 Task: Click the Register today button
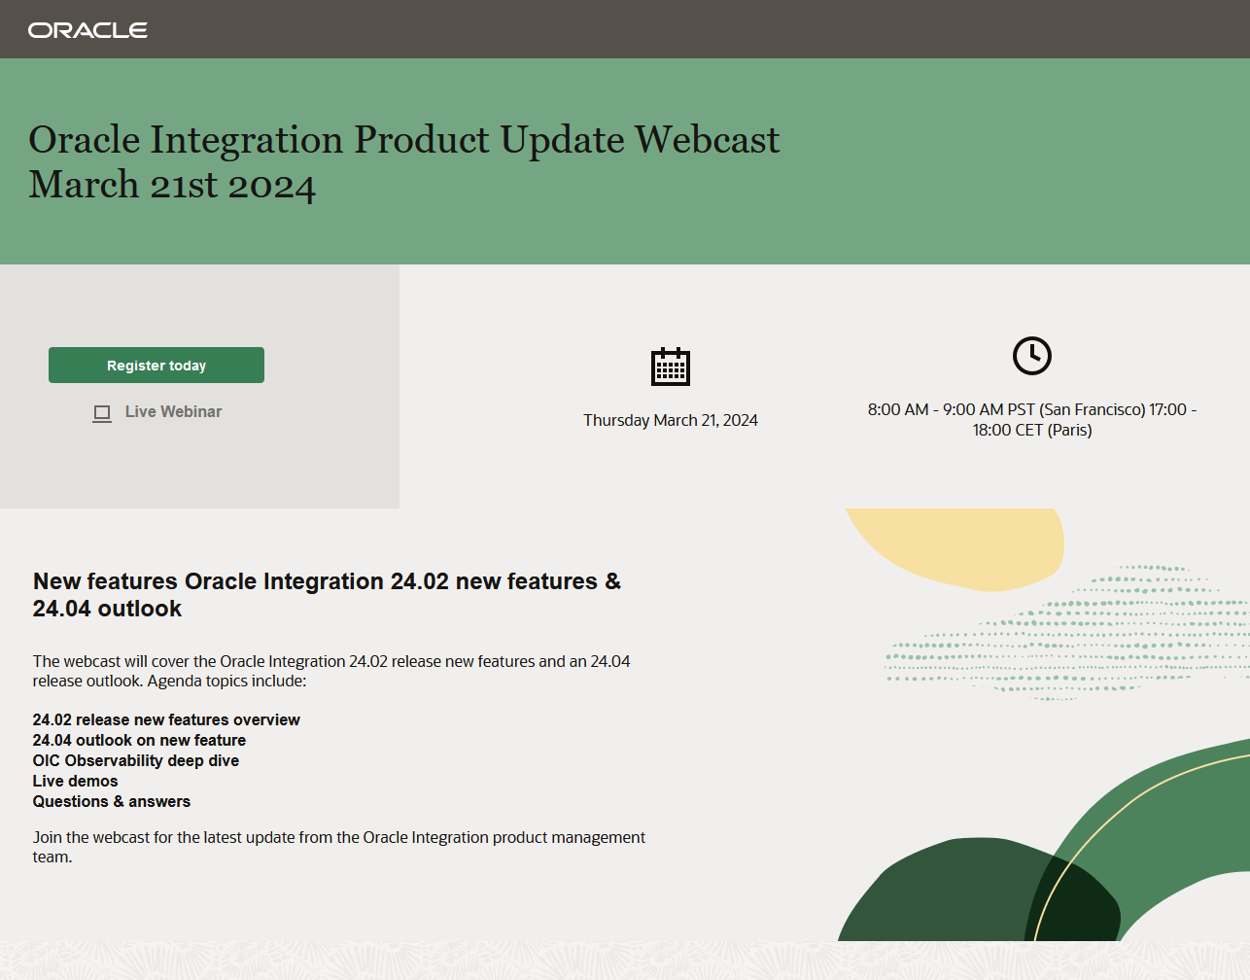(x=156, y=365)
